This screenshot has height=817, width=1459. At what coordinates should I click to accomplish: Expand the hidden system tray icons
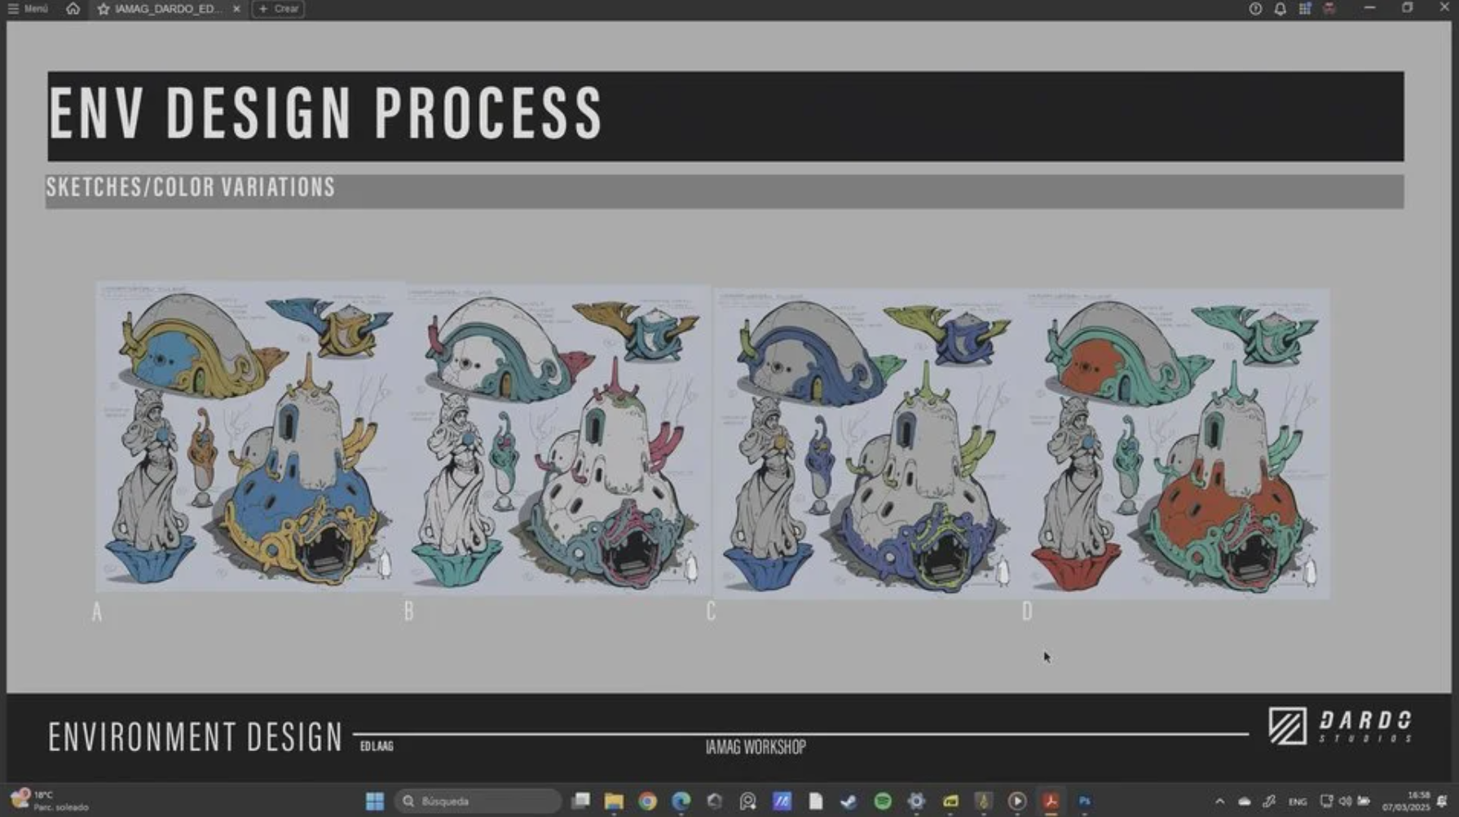point(1219,802)
